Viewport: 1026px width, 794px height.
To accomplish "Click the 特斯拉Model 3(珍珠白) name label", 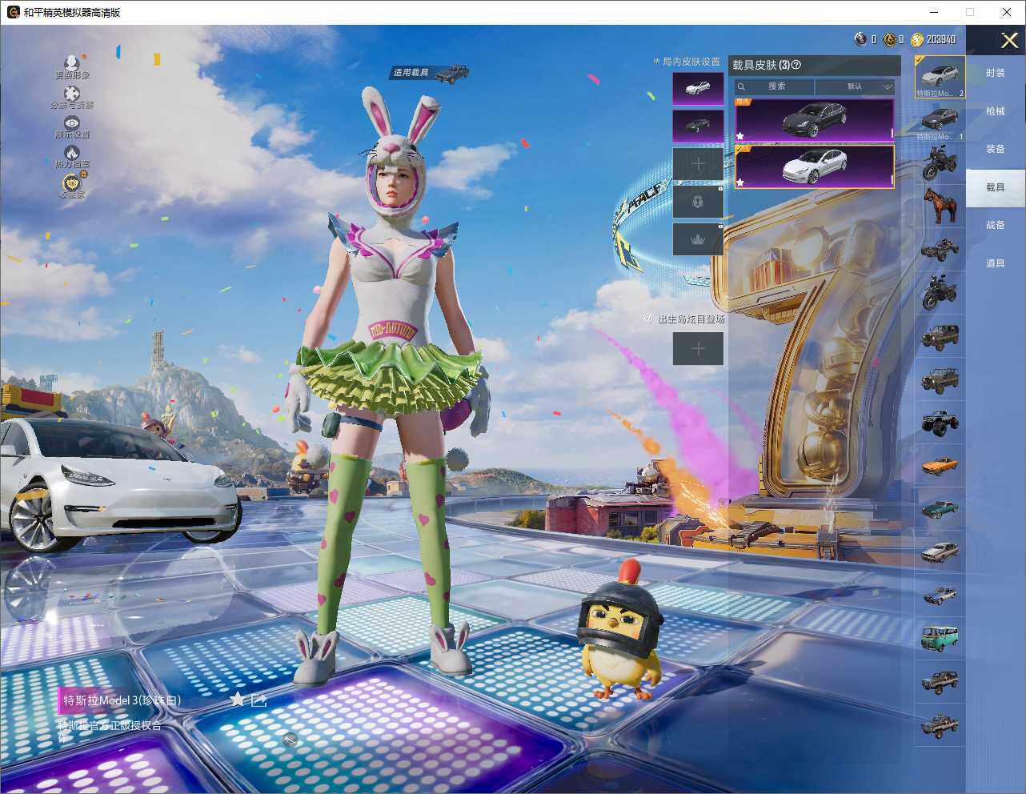I will pos(122,700).
